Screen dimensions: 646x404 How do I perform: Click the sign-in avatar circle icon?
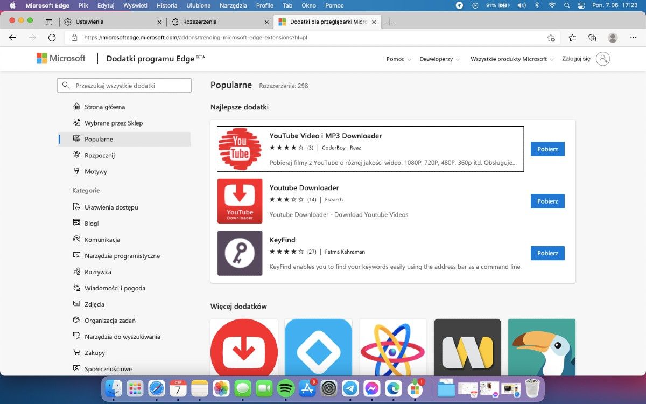(603, 59)
